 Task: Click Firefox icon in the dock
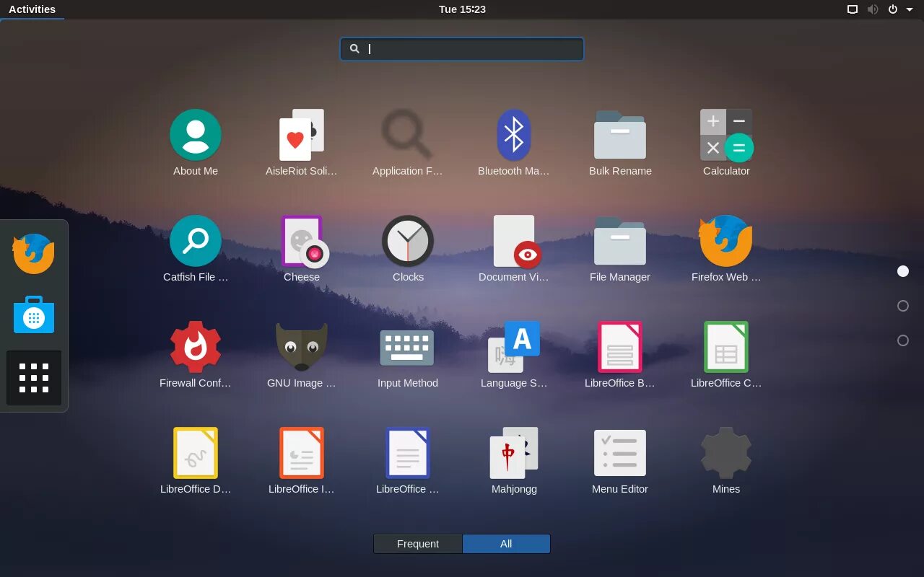pyautogui.click(x=34, y=254)
